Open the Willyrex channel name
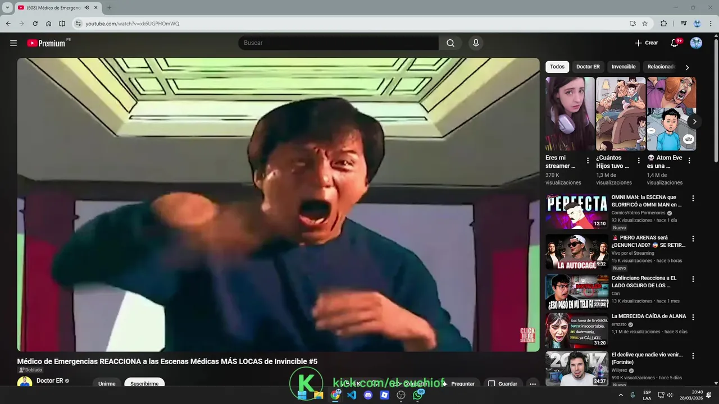Image resolution: width=719 pixels, height=404 pixels. 619,370
